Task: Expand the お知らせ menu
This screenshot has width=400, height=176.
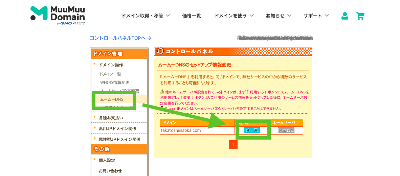Action: point(279,16)
